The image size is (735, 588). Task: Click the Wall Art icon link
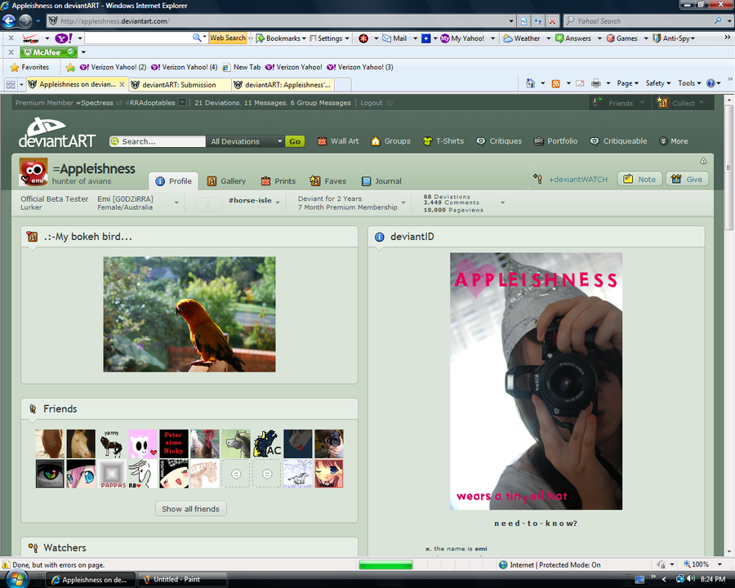(338, 141)
